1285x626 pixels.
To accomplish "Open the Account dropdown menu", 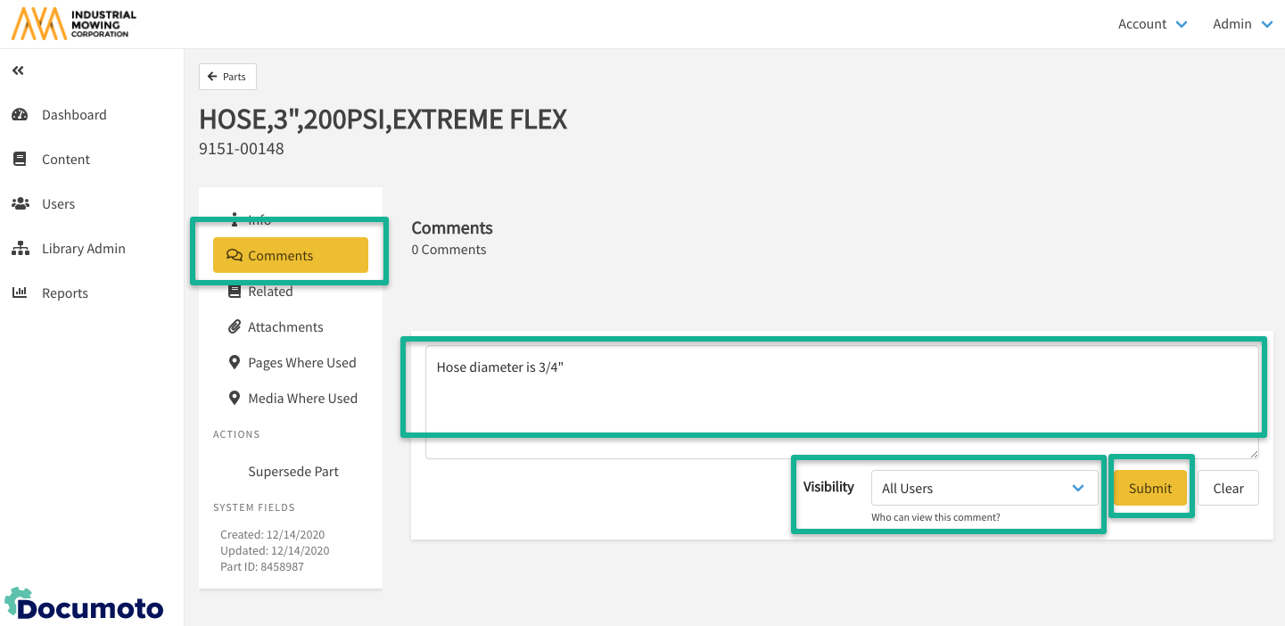I will click(x=1152, y=24).
